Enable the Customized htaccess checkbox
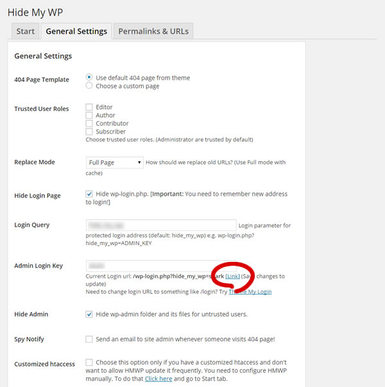The width and height of the screenshot is (385, 387). click(x=89, y=363)
